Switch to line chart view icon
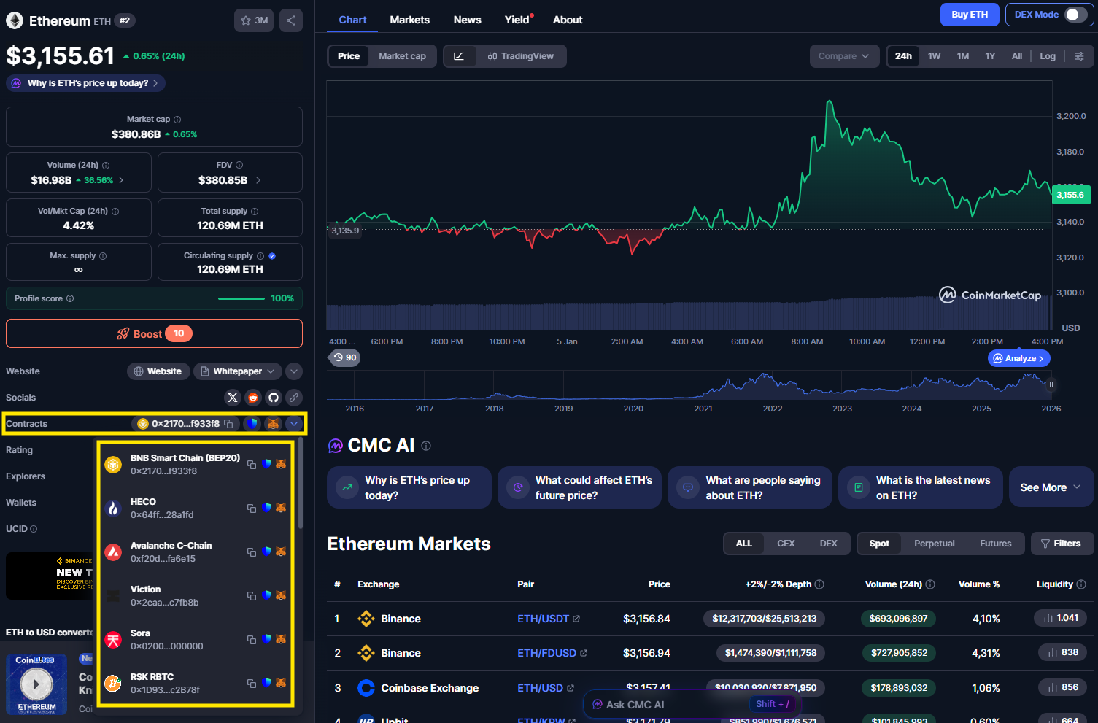The width and height of the screenshot is (1098, 723). tap(459, 56)
